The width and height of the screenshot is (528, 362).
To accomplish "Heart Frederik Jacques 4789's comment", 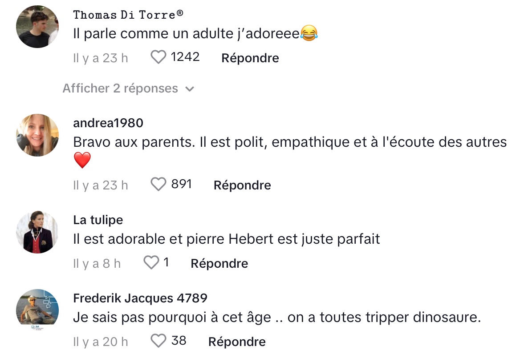I will pyautogui.click(x=158, y=341).
